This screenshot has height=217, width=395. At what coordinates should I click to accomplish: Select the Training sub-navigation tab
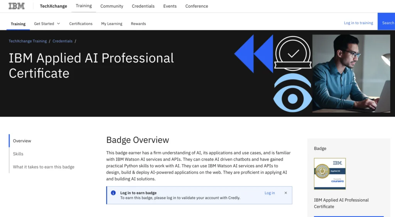[18, 24]
